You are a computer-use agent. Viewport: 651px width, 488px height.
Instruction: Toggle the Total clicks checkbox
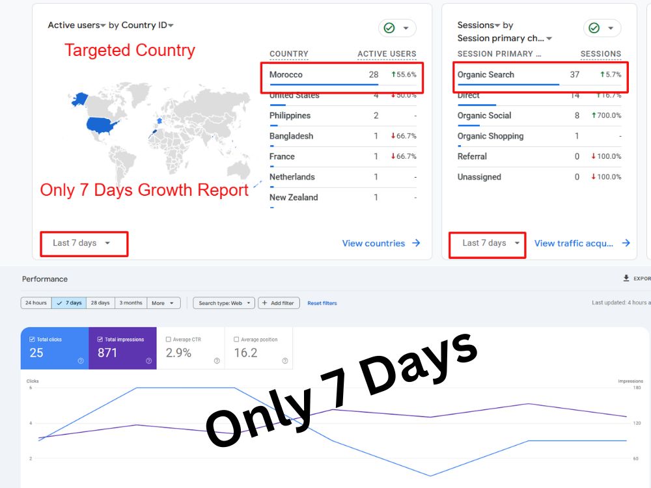[32, 340]
